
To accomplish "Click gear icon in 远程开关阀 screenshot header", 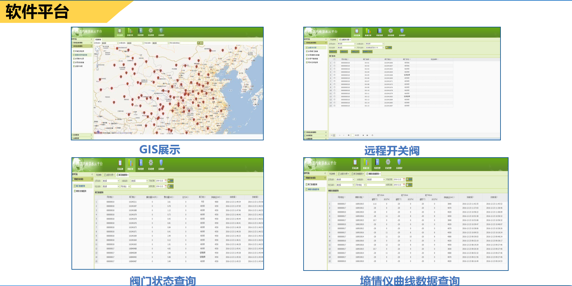I will 391,31.
